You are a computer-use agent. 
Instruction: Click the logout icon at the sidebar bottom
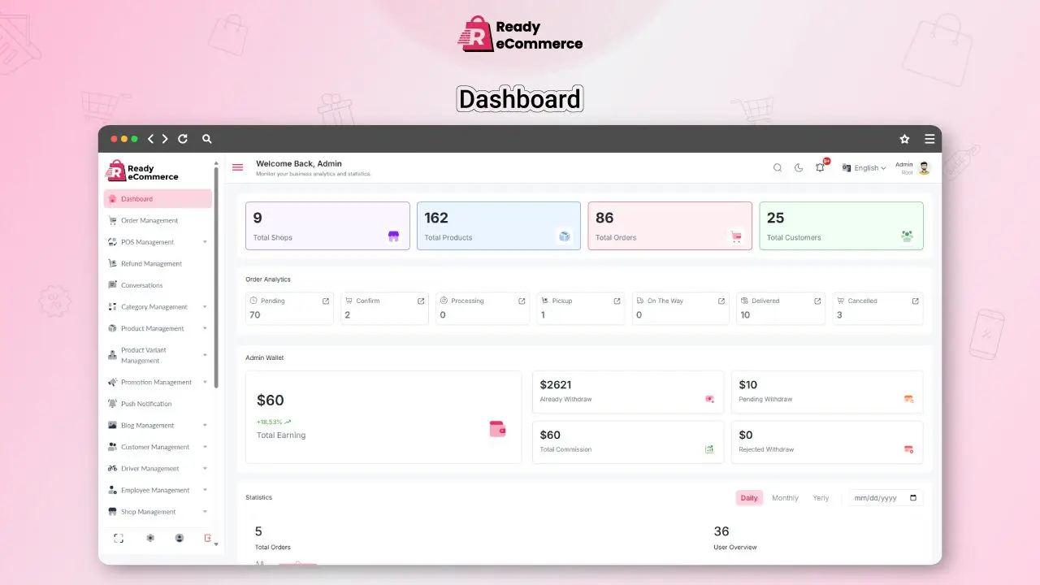point(208,538)
